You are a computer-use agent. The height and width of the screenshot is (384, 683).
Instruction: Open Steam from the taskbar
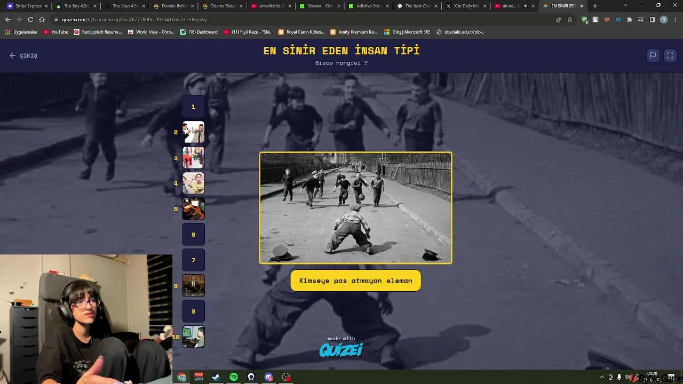(216, 377)
